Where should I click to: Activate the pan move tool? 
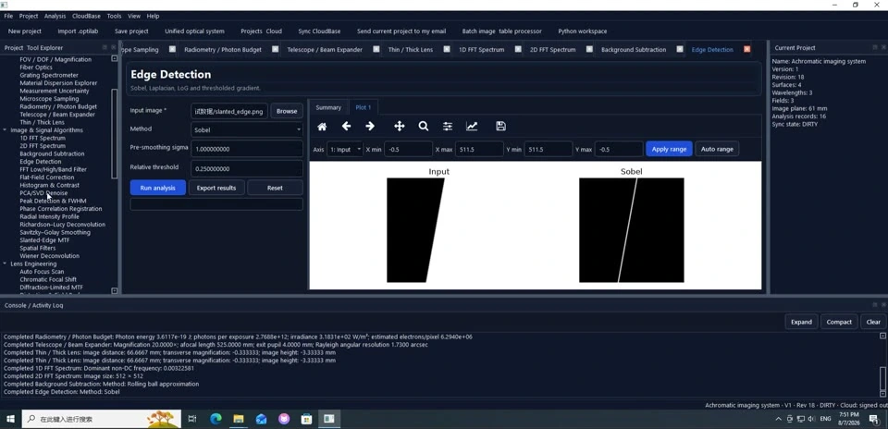[400, 127]
